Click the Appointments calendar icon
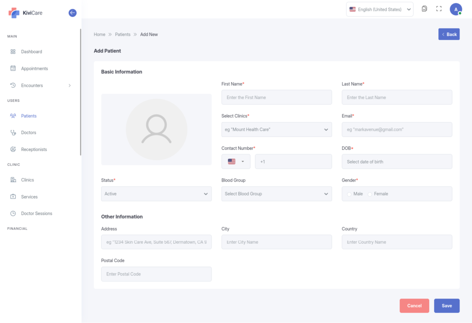472x323 pixels. point(13,69)
